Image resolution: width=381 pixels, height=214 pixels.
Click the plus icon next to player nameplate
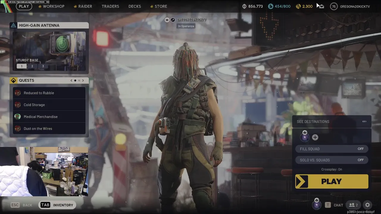[x=173, y=20]
